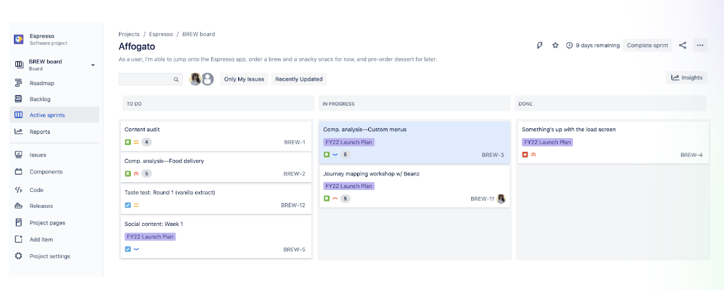
Task: Click the Project settings gear icon
Action: point(19,256)
